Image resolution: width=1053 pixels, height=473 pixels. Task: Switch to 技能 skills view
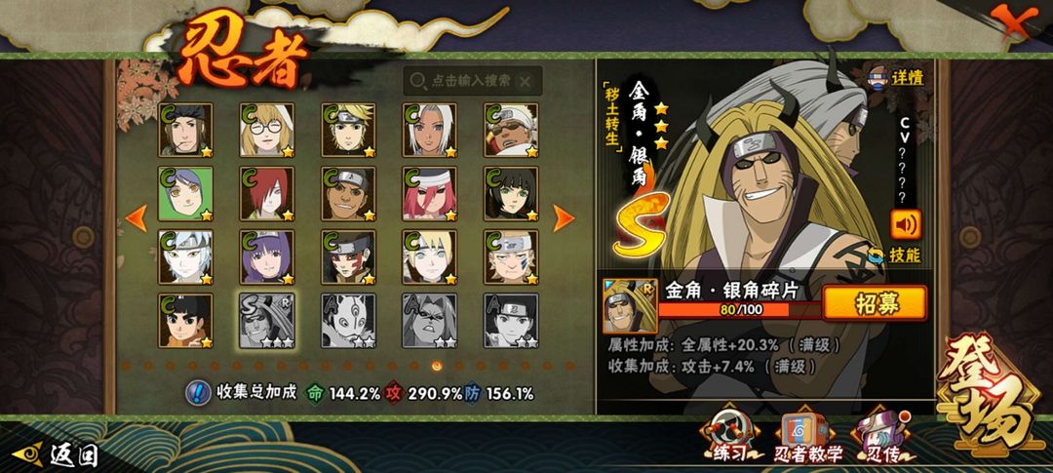(894, 256)
